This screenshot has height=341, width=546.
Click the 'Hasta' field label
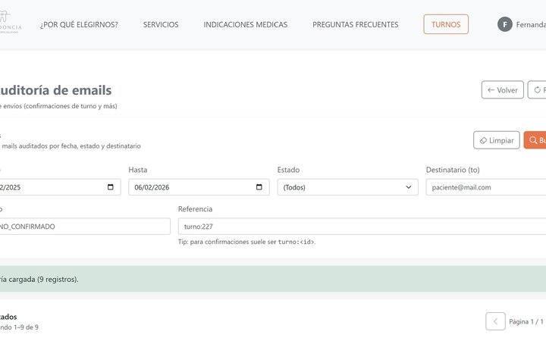pos(138,170)
